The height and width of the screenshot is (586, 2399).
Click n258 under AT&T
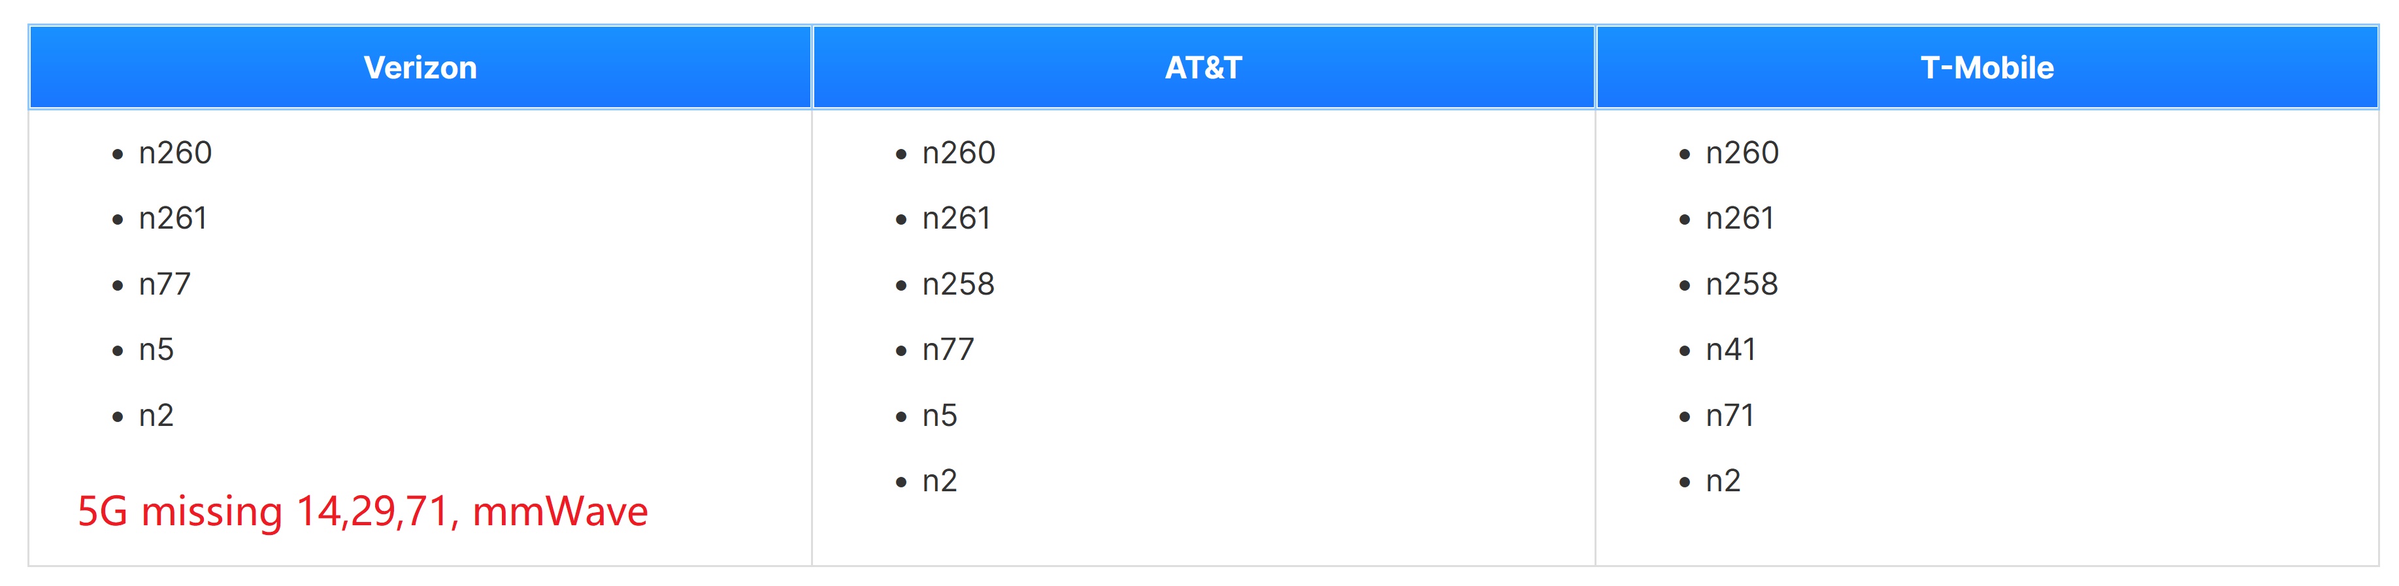(x=958, y=284)
